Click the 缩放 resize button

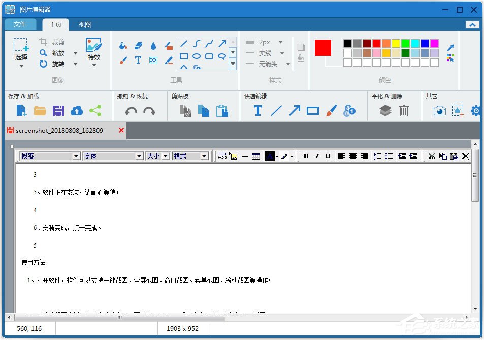(x=52, y=53)
